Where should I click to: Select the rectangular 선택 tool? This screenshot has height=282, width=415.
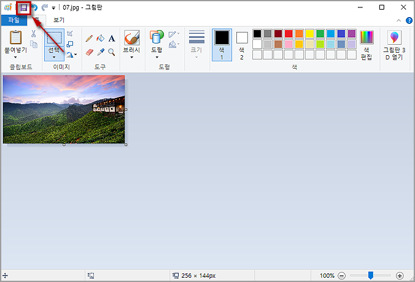pos(54,37)
